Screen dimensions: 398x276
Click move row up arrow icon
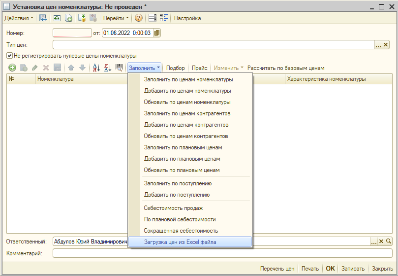[71, 68]
